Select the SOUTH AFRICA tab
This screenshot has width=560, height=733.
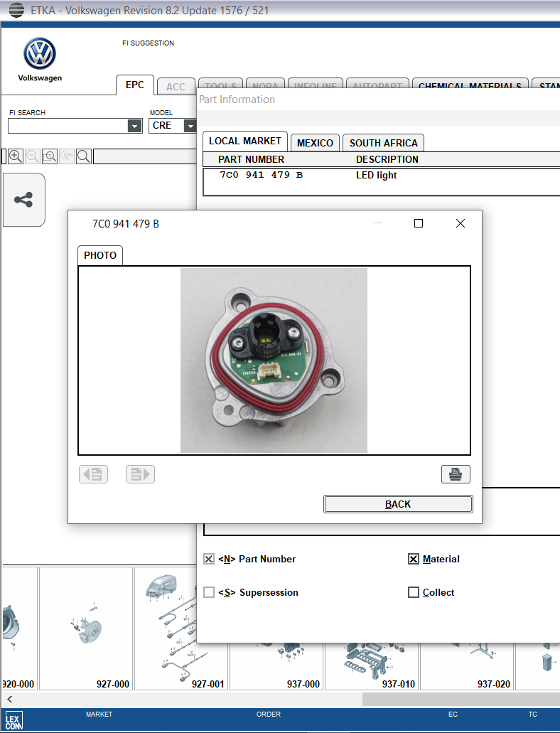click(383, 143)
